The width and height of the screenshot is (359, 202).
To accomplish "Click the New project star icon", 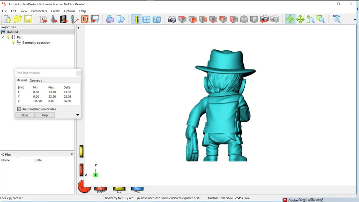I will [x=7, y=19].
